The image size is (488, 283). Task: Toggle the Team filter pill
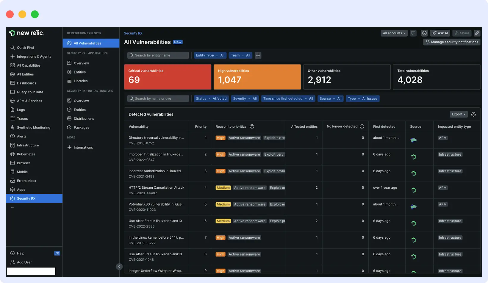point(240,55)
